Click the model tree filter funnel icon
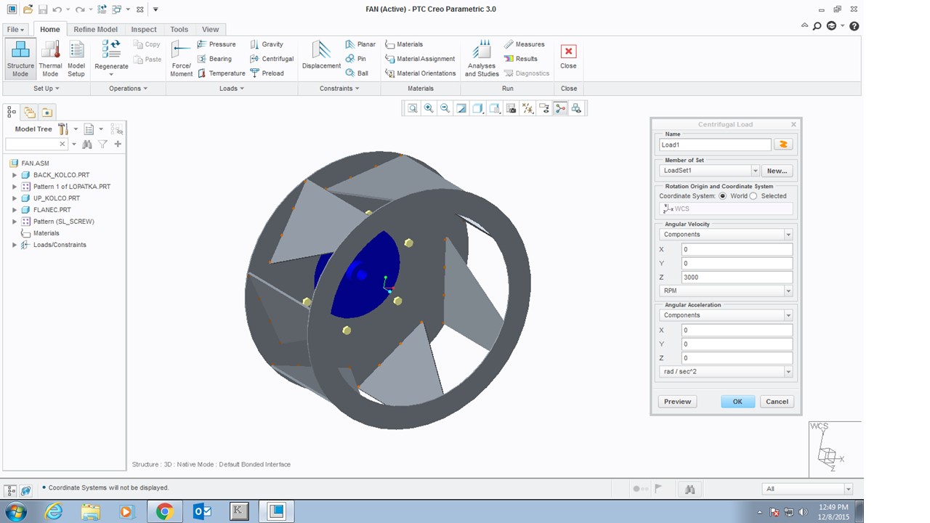Viewport: 930px width, 523px height. tap(102, 144)
